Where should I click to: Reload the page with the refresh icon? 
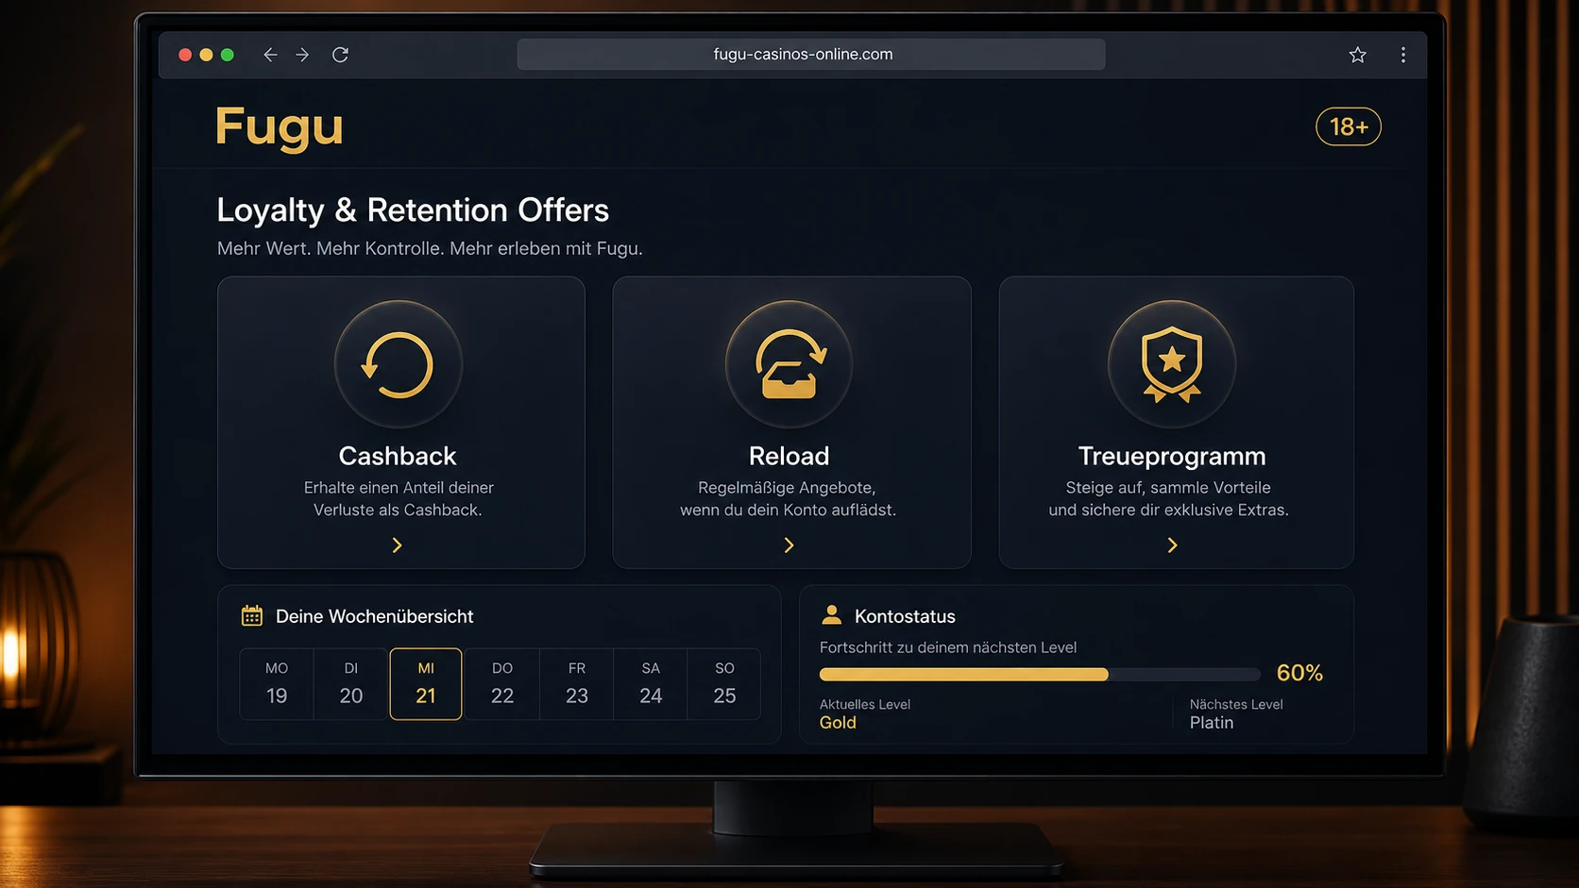click(340, 55)
